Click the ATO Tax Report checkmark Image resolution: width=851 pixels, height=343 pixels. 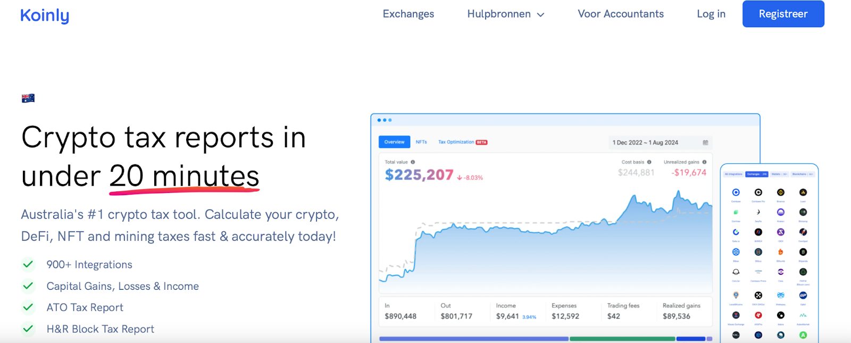click(28, 307)
